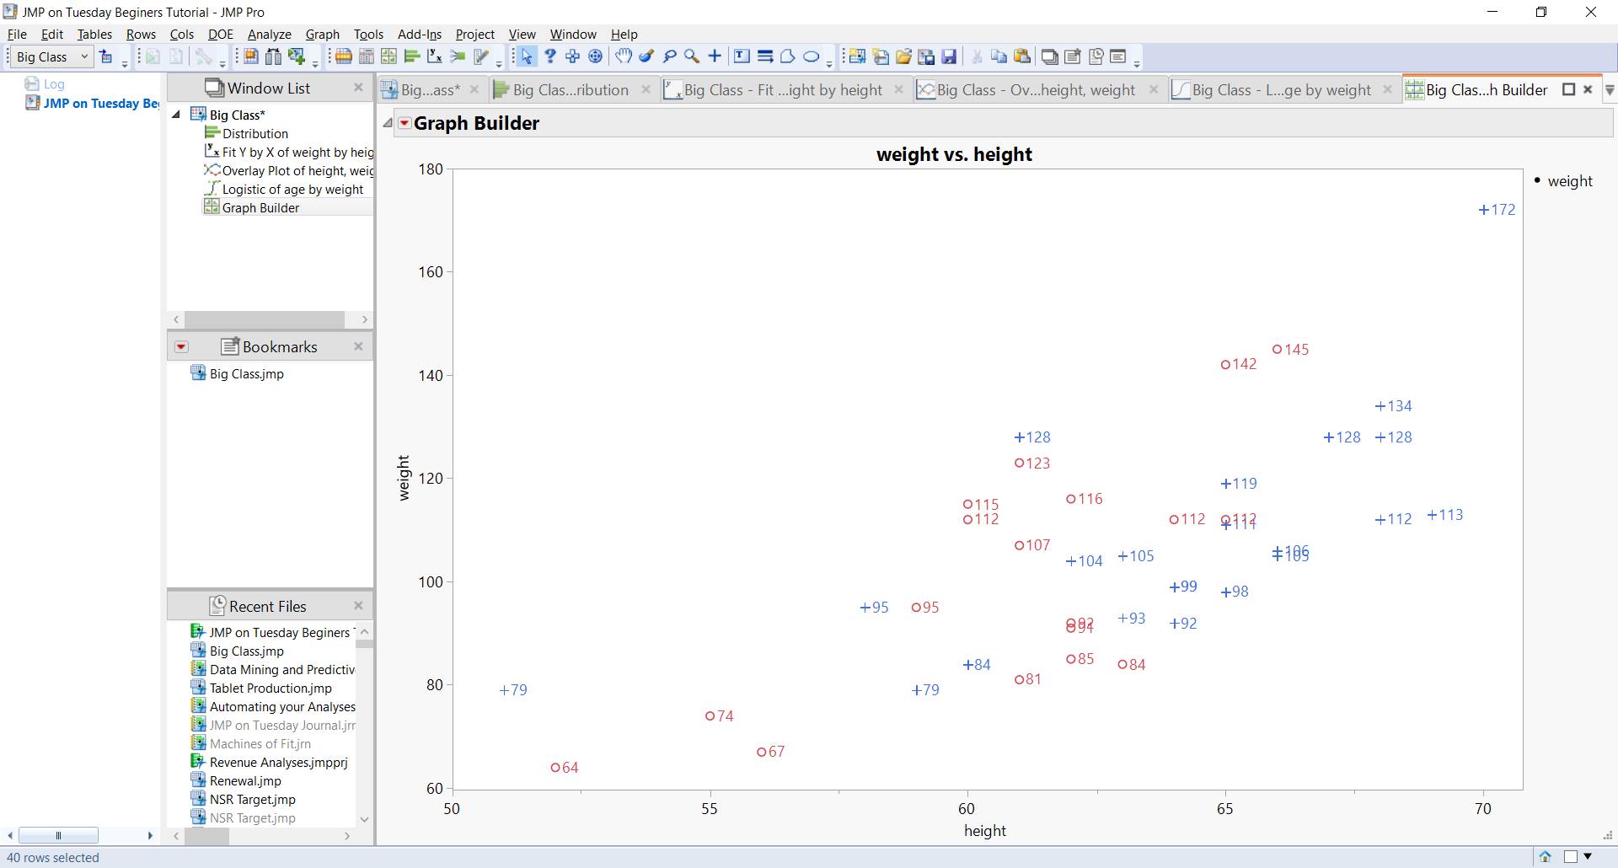The width and height of the screenshot is (1618, 868).
Task: Select the Crosshairs tool
Action: coord(715,56)
